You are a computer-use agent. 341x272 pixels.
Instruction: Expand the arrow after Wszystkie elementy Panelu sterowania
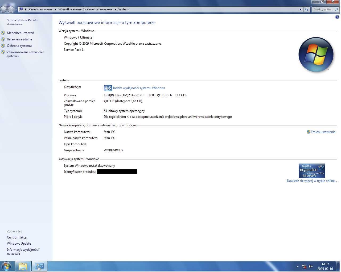point(116,9)
